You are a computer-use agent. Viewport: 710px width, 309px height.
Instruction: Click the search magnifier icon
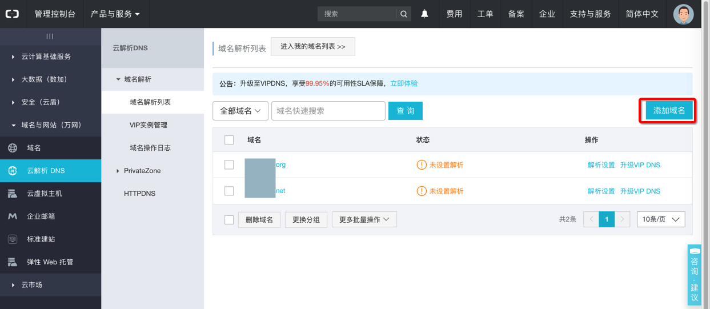tap(404, 14)
